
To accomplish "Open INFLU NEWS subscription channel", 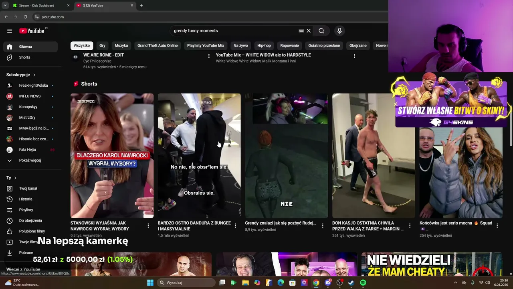I will [x=30, y=96].
